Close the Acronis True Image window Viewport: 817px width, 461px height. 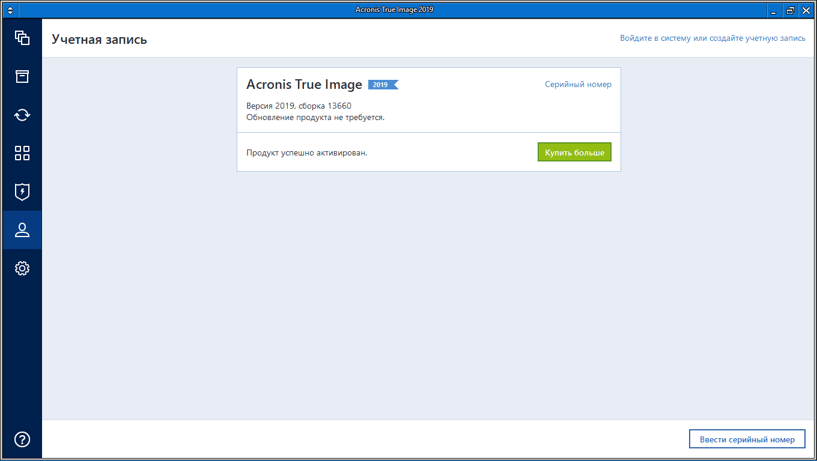[806, 10]
